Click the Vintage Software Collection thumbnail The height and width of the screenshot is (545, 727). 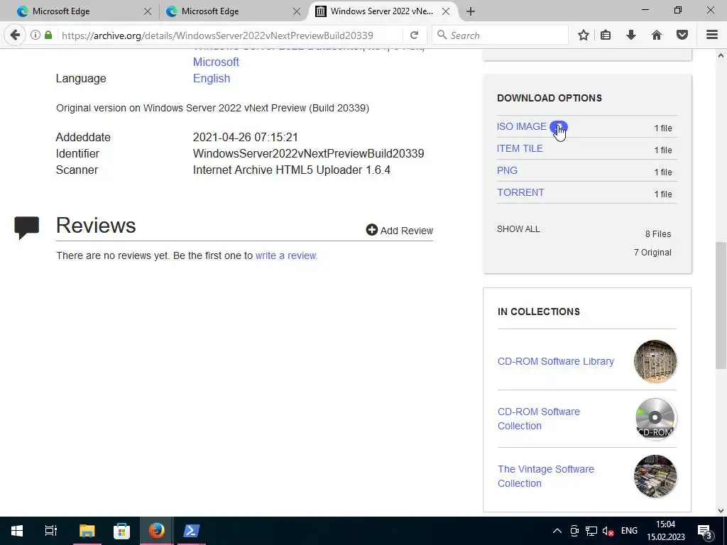[655, 476]
